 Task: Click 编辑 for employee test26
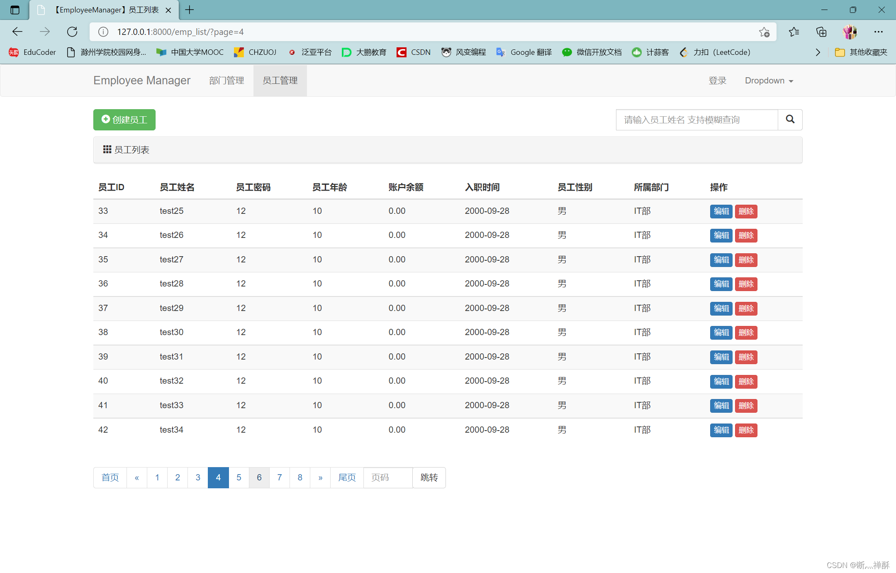click(x=721, y=235)
